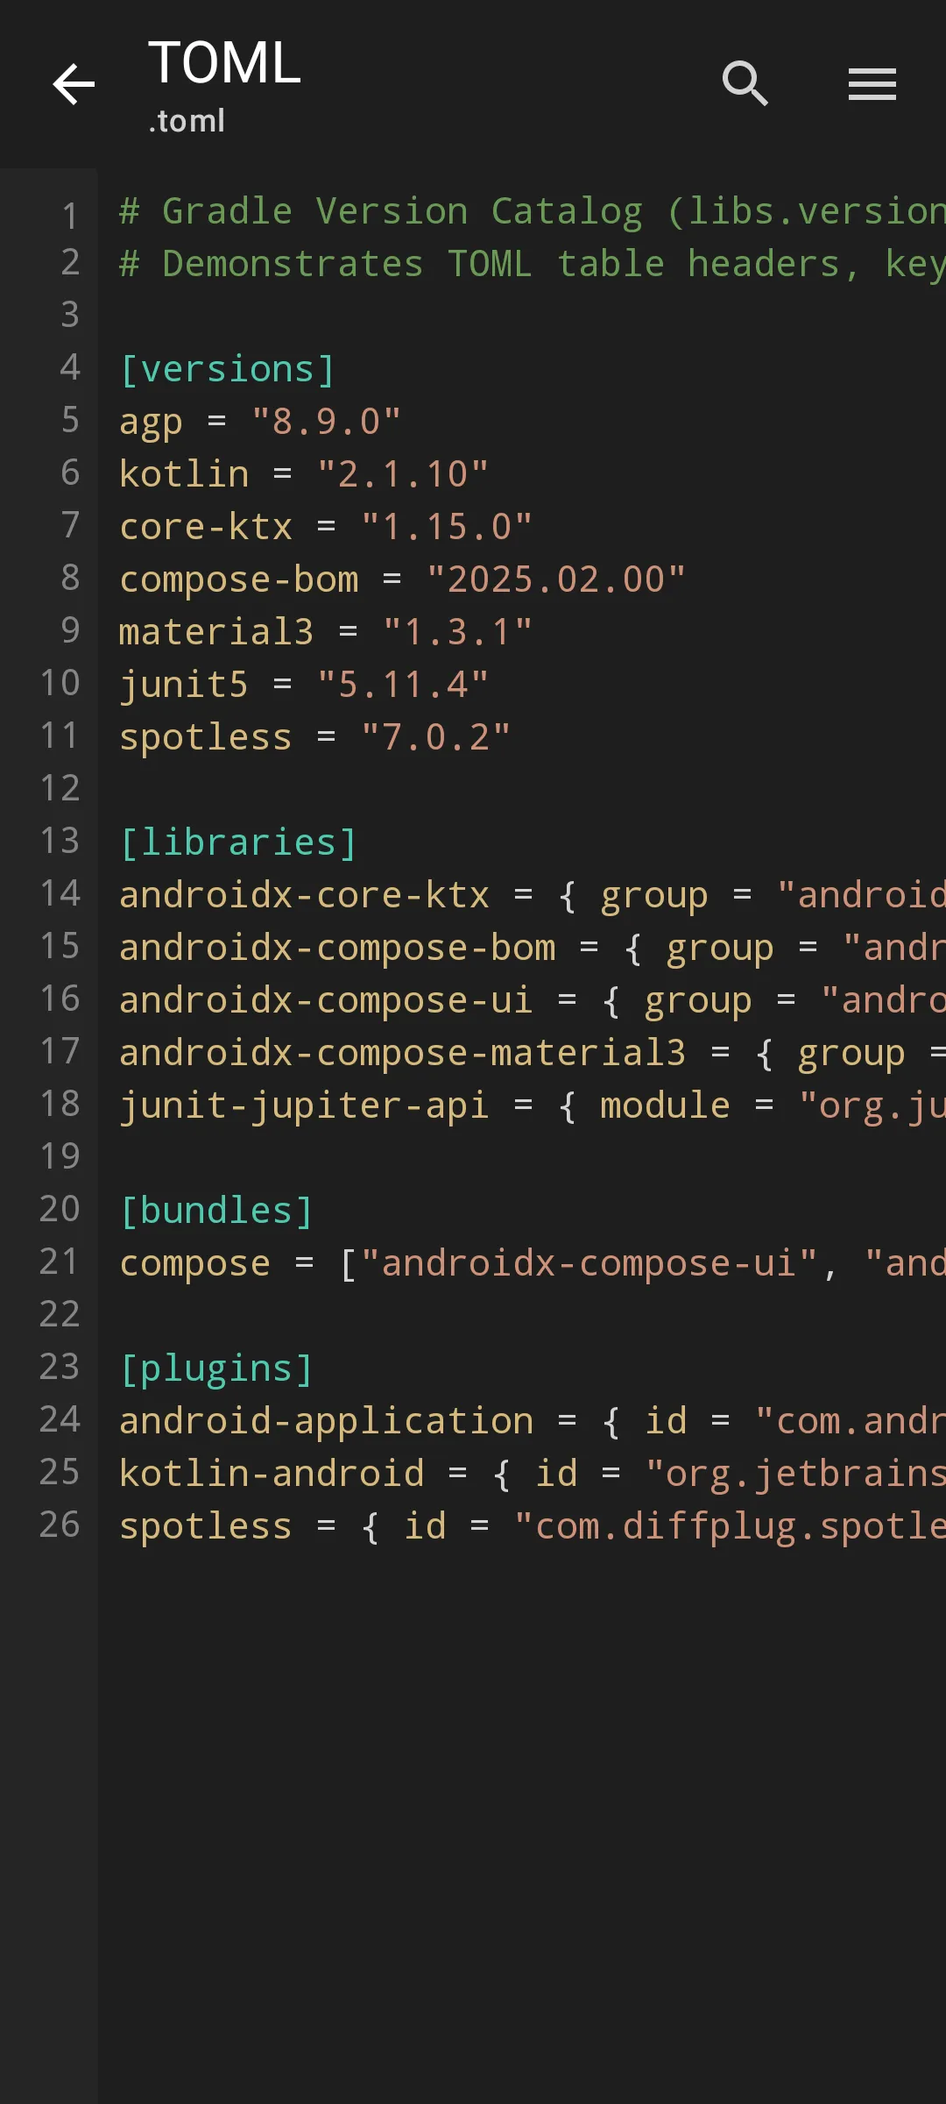Select the [bundles] table header

216,1211
